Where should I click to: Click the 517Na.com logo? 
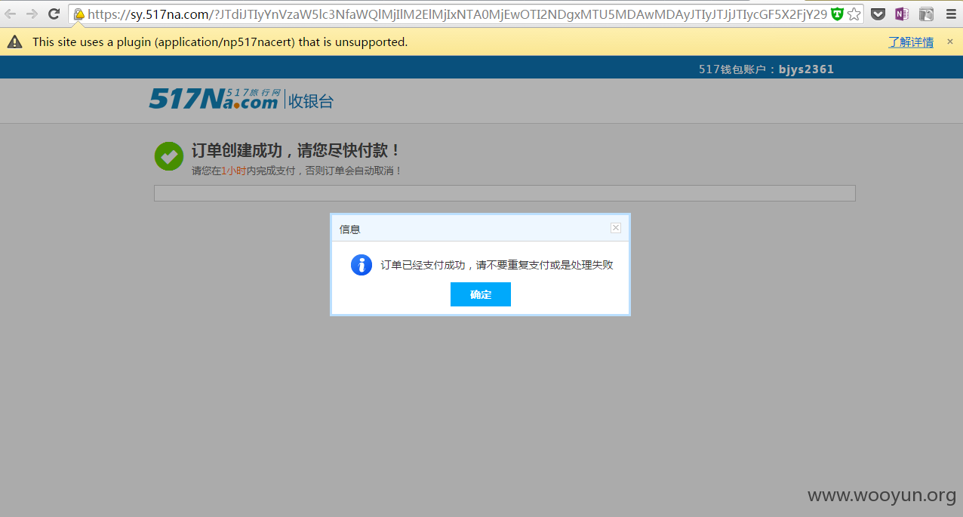coord(214,99)
